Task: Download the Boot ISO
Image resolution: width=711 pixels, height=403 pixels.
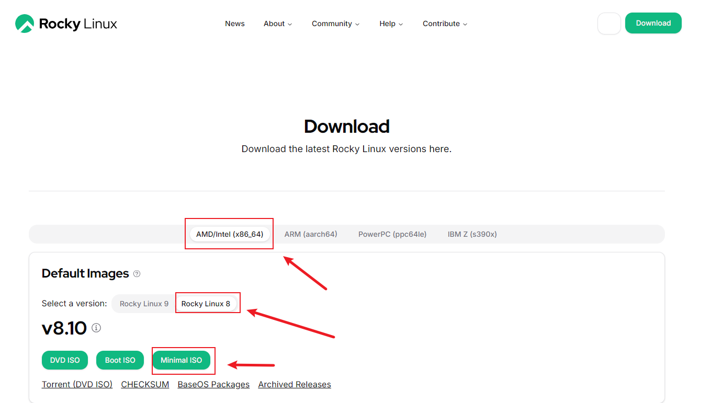Action: point(120,360)
